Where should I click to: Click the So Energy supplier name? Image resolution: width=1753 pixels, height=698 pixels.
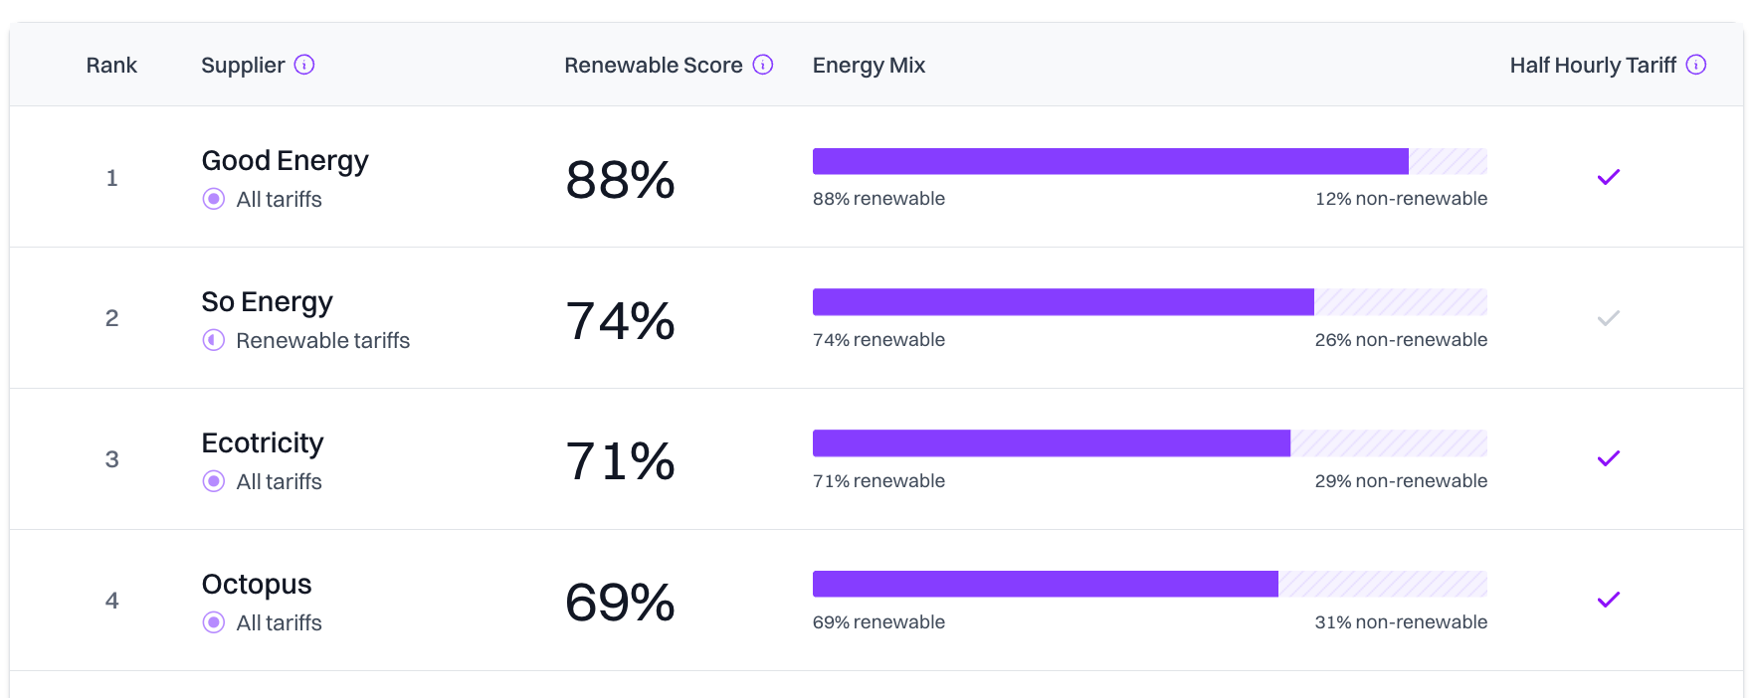(267, 302)
